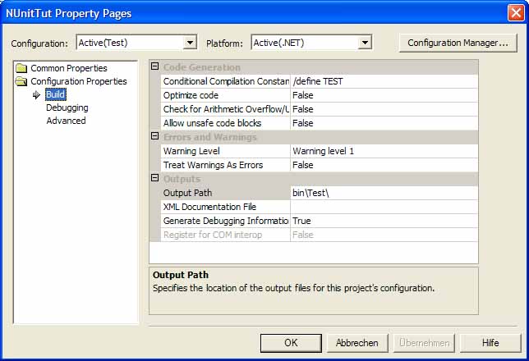Click the Warning level 1 value
529x361 pixels.
click(384, 151)
